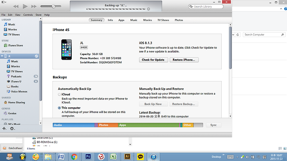This screenshot has height=161, width=287.
Task: Click Check for Update button
Action: [153, 60]
